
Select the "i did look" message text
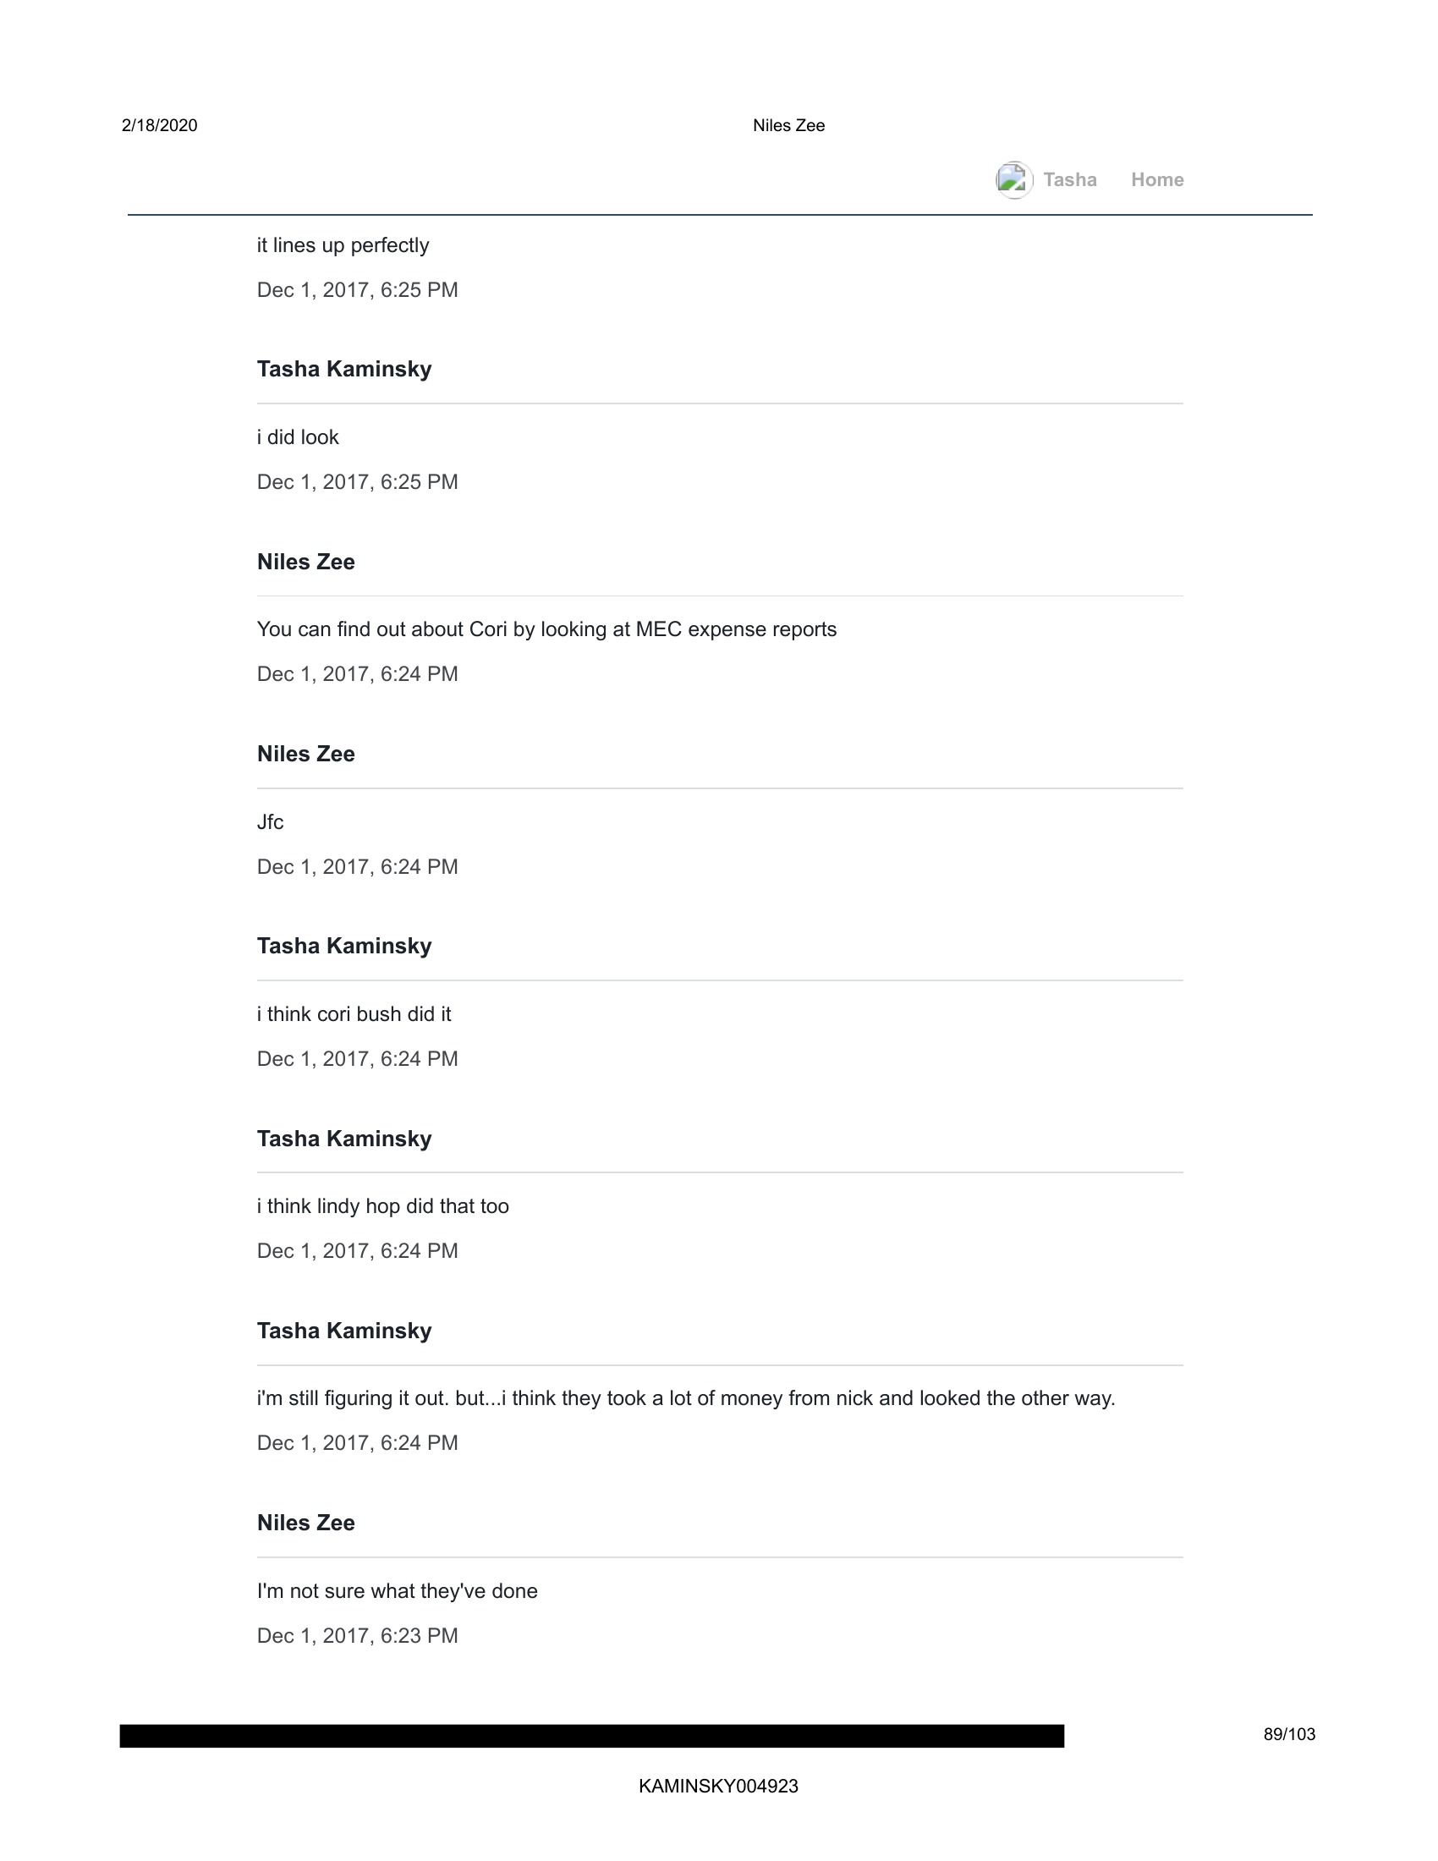point(297,437)
